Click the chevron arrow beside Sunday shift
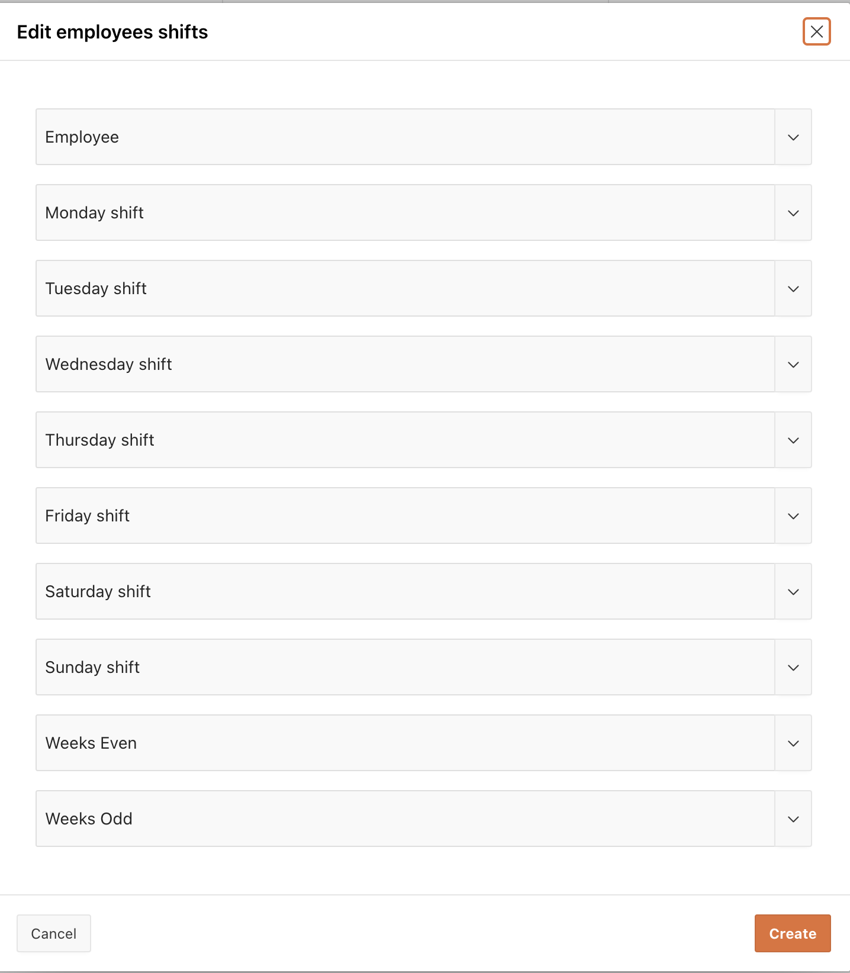850x973 pixels. pos(793,667)
